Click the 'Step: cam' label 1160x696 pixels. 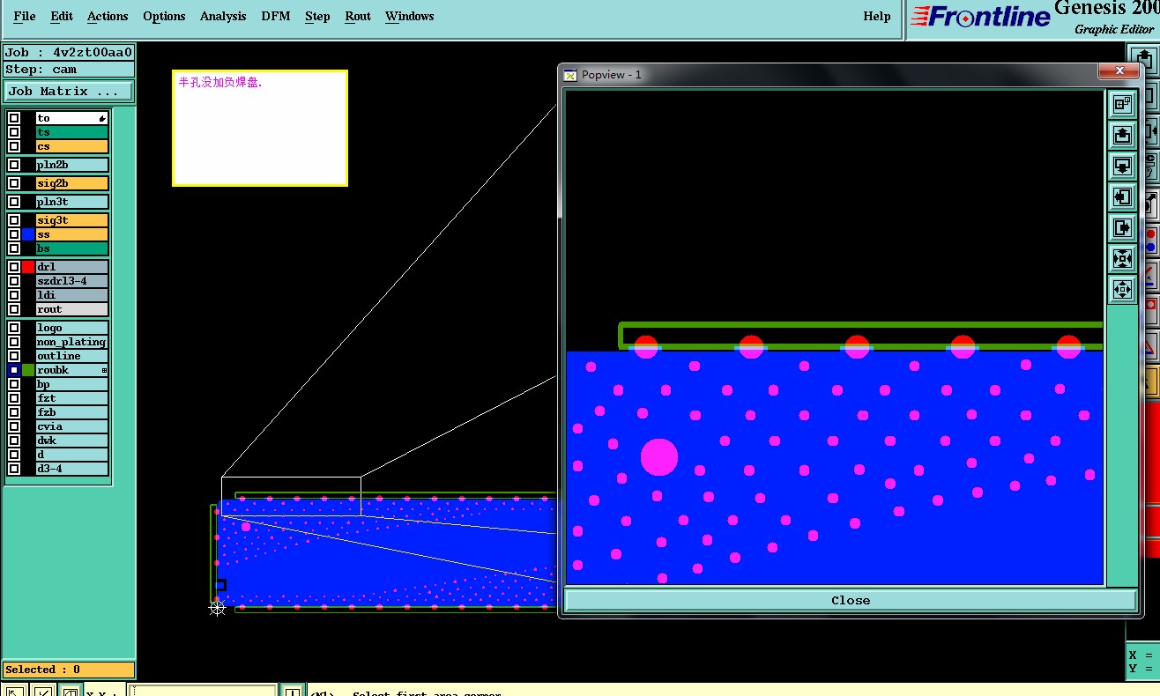click(69, 69)
